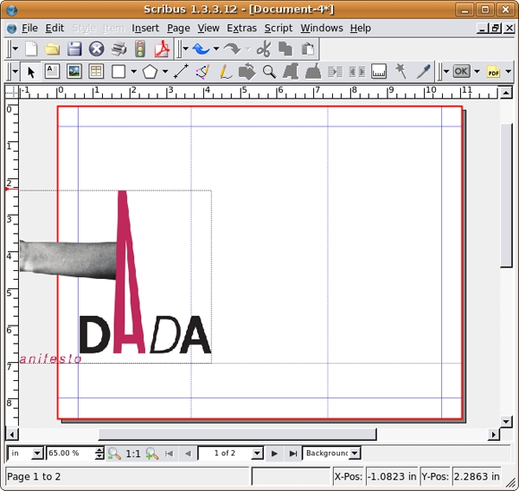Pick the Eye Dropper tool

point(422,72)
